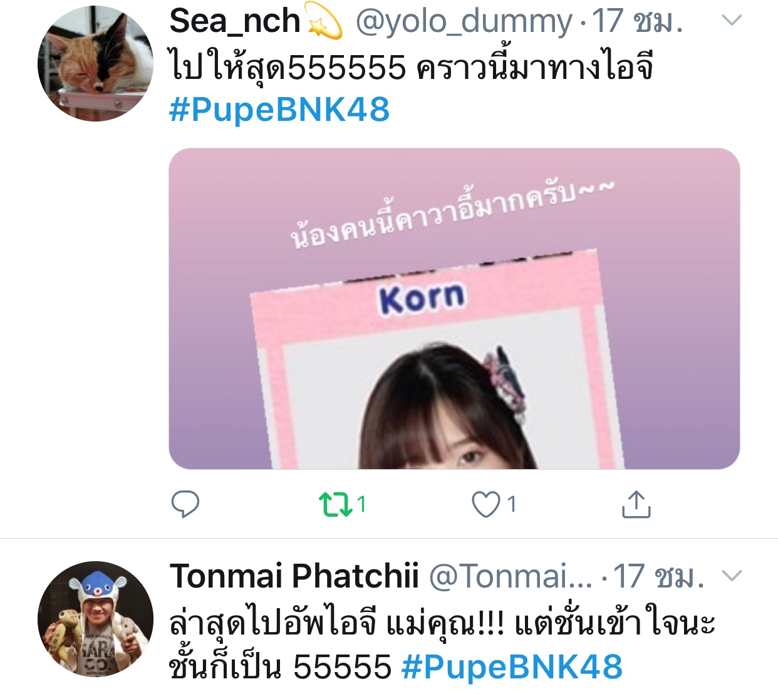Open Tonmai tweet's 17 ชม. timestamp
This screenshot has width=778, height=694.
point(658,576)
